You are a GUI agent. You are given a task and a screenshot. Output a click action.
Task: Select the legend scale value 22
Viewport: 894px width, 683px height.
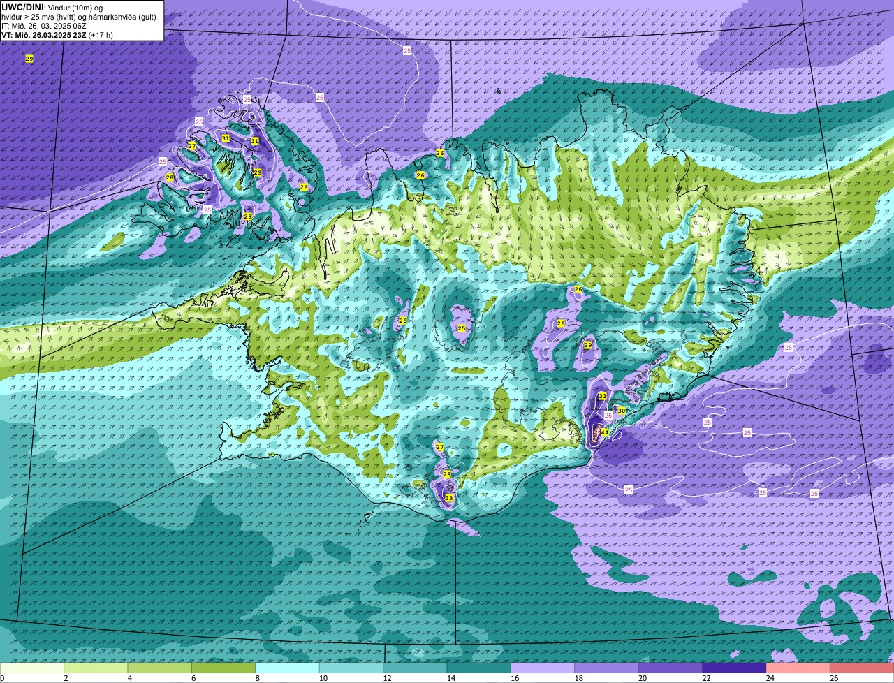[707, 678]
